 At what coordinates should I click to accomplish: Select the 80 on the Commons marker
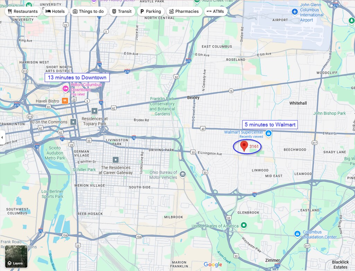[73, 122]
